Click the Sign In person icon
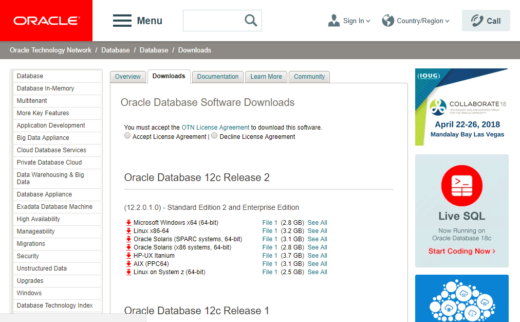 point(333,21)
